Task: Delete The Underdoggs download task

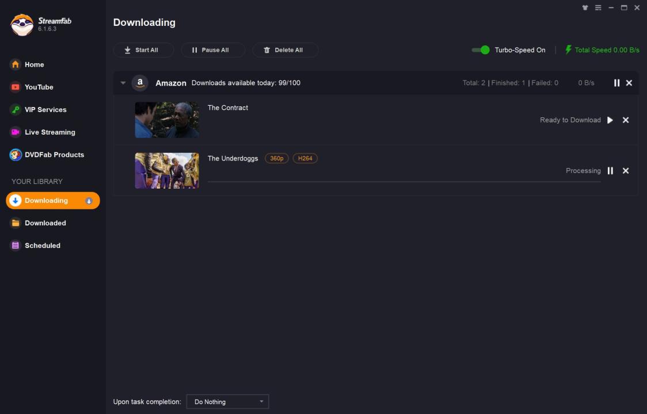Action: pos(626,171)
